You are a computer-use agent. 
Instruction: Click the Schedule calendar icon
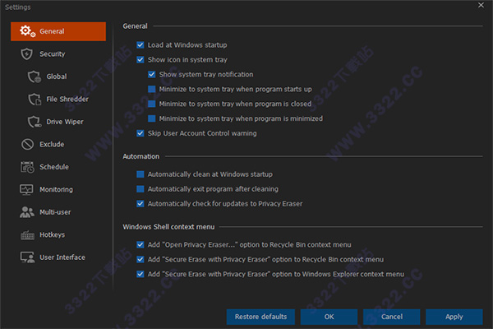(25, 167)
